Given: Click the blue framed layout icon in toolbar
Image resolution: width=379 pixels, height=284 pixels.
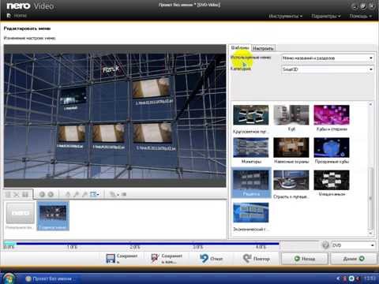Looking at the screenshot, I should pos(93,194).
